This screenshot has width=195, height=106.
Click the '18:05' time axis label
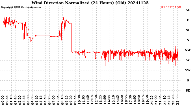(134, 100)
